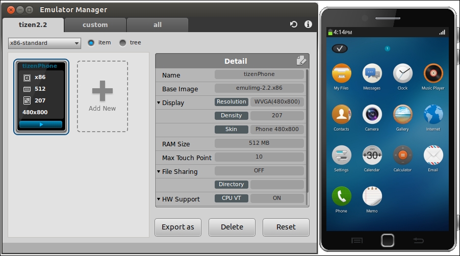Image resolution: width=460 pixels, height=256 pixels.
Task: Open the x86-standard dropdown
Action: tap(44, 43)
